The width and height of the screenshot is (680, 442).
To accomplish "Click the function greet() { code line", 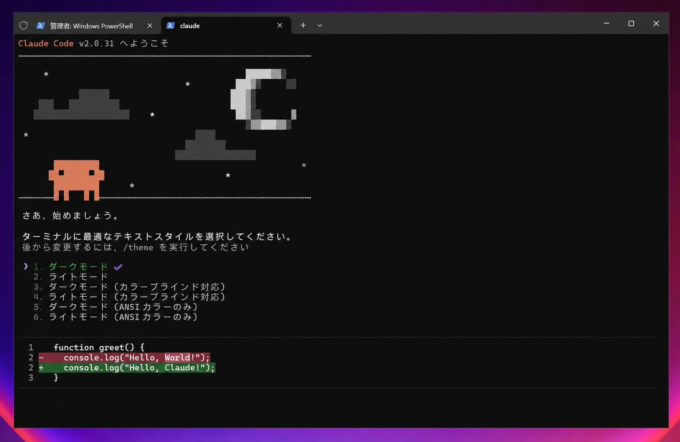I will [99, 348].
